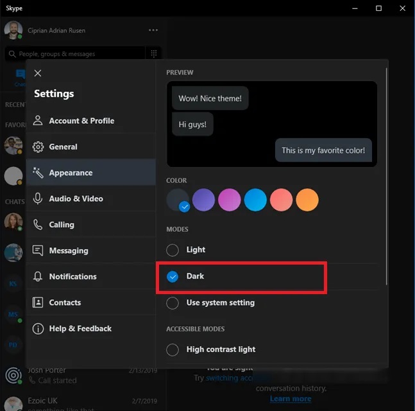Screen dimensions: 415x411
Task: Pick the salmon red color swatch
Action: click(x=281, y=200)
